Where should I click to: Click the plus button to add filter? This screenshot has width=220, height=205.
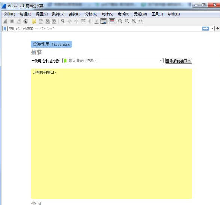click(217, 28)
